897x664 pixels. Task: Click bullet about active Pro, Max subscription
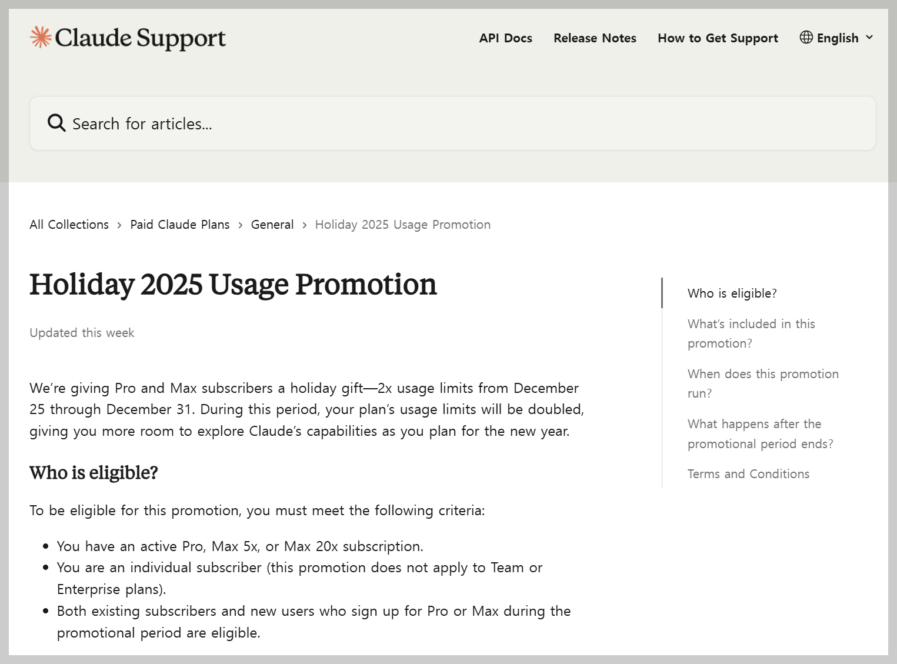(x=240, y=546)
